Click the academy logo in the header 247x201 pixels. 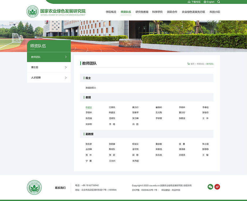32,12
